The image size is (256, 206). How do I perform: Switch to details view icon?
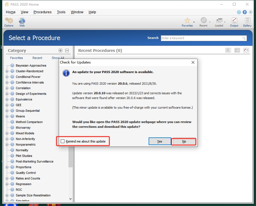click(x=237, y=50)
